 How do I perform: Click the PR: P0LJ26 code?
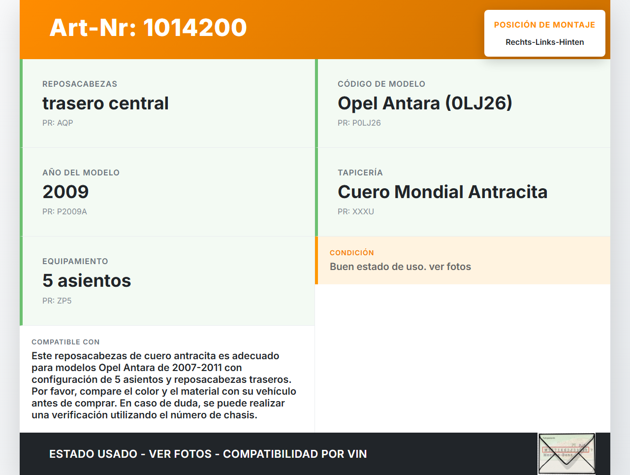(359, 123)
